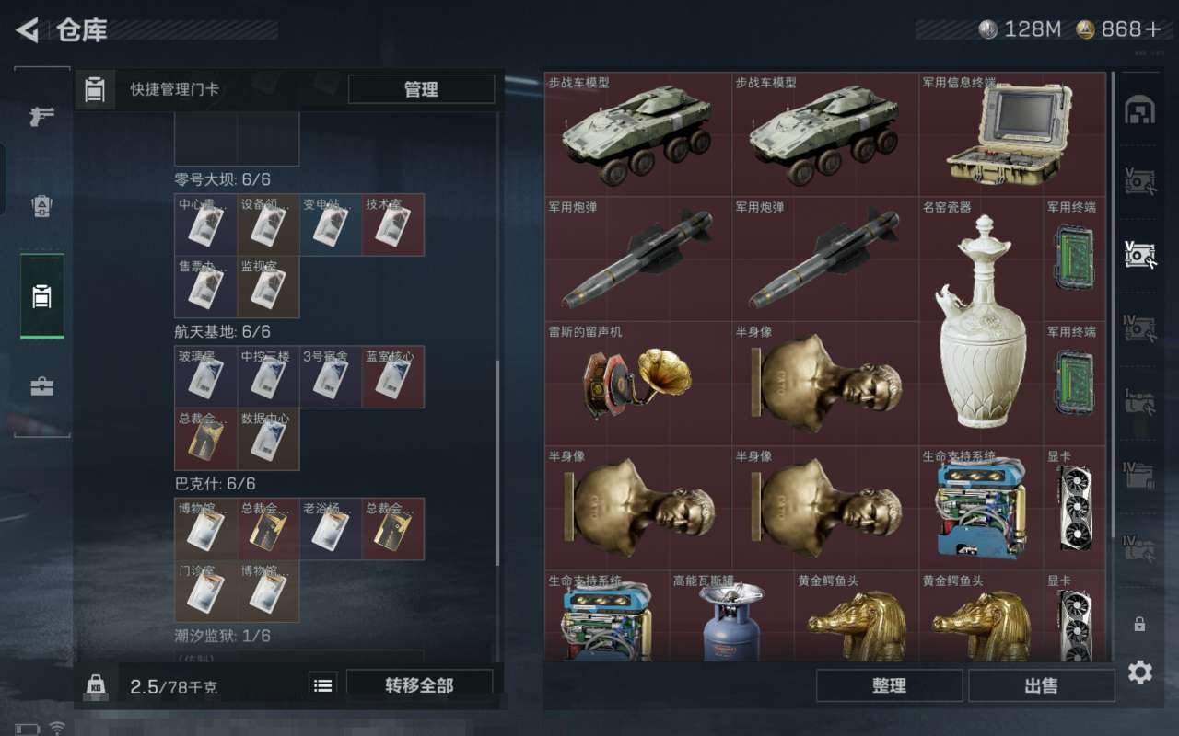Select the main stash icon at top right
Screen dimensions: 1179x736
click(x=1139, y=109)
